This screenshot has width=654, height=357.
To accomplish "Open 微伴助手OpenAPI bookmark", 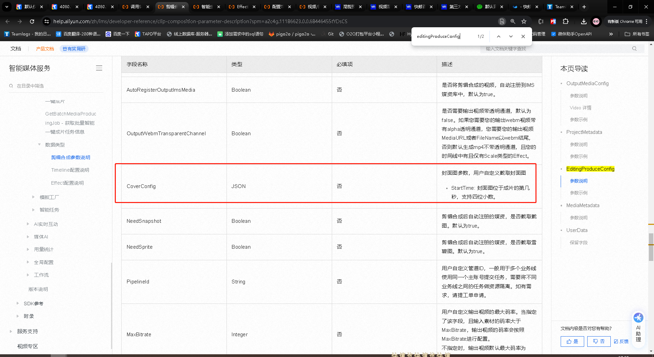I will tap(571, 34).
